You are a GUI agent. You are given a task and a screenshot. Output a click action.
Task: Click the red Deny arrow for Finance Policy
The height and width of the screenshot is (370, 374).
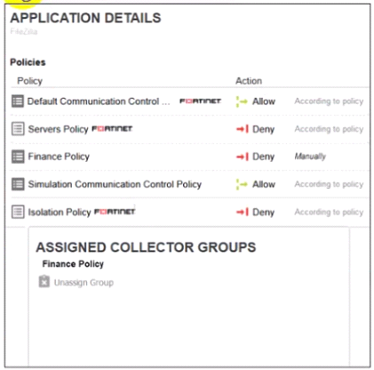point(243,157)
